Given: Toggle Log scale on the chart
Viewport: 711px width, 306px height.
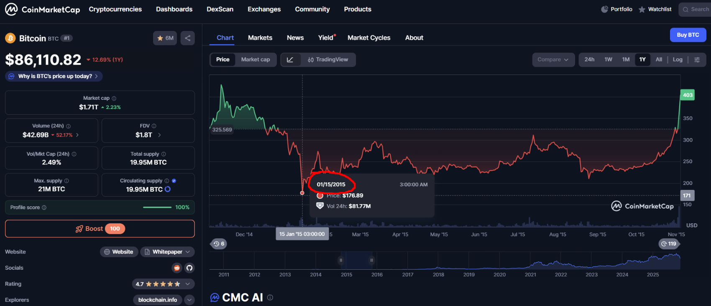Looking at the screenshot, I should 678,60.
